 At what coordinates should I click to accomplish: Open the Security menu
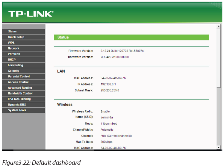tap(24, 71)
